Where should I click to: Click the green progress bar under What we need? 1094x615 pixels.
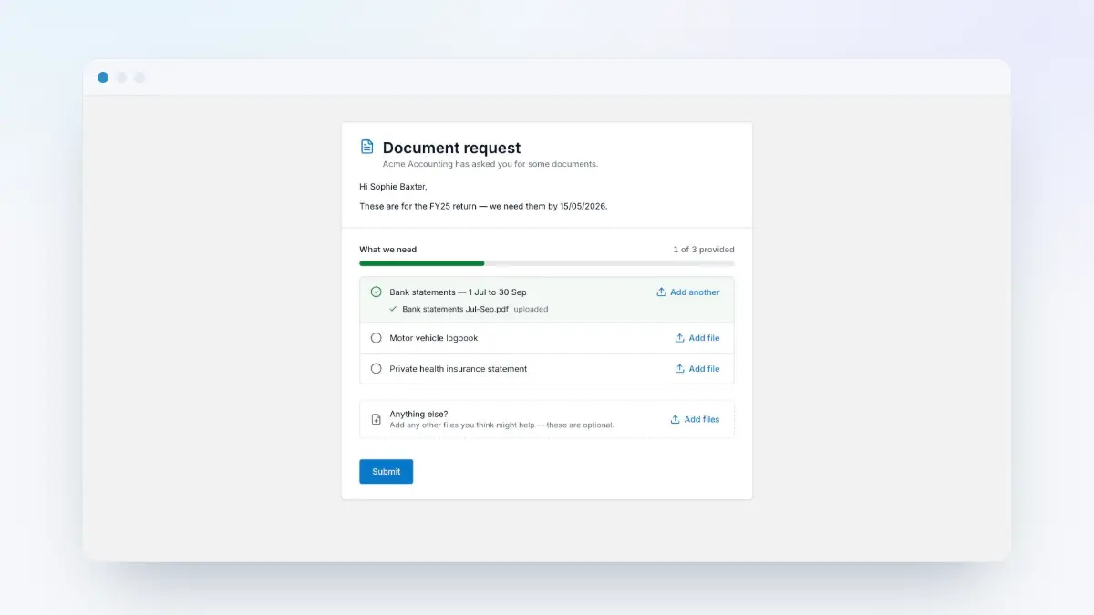[x=422, y=263]
